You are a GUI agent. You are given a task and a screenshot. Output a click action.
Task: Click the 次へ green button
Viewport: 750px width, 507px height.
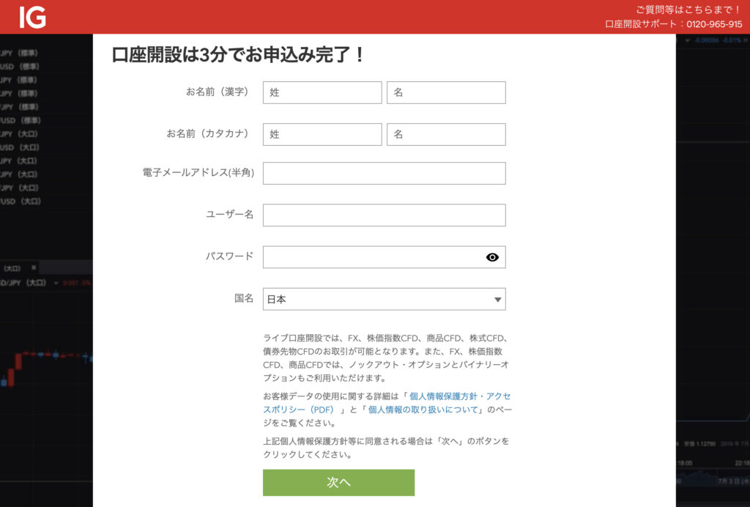coord(338,482)
